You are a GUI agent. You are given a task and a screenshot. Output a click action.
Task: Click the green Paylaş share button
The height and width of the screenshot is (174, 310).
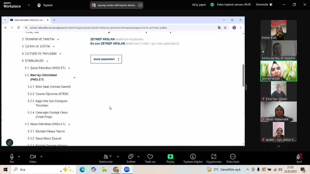point(170,157)
